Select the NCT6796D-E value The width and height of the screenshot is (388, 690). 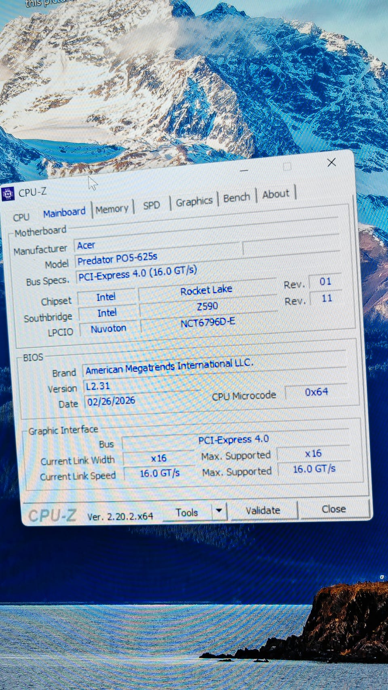coord(208,323)
